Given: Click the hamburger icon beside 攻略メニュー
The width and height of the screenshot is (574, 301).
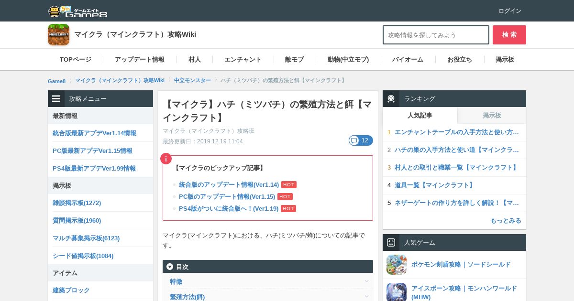Looking at the screenshot, I should (x=56, y=99).
